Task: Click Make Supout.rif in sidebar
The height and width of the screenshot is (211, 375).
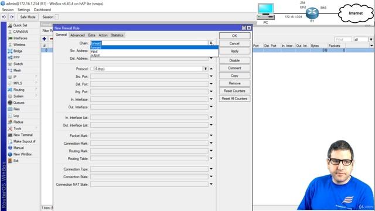Action: click(x=24, y=142)
